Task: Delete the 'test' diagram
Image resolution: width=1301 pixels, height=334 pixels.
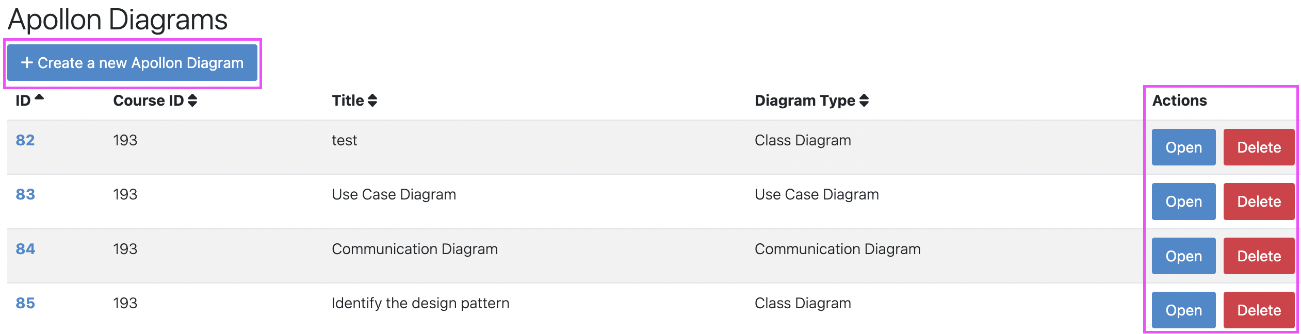Action: point(1258,147)
